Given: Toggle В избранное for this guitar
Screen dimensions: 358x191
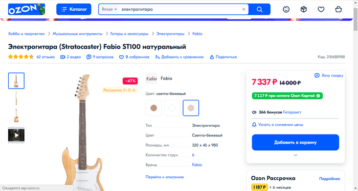Looking at the screenshot, I should tap(134, 57).
